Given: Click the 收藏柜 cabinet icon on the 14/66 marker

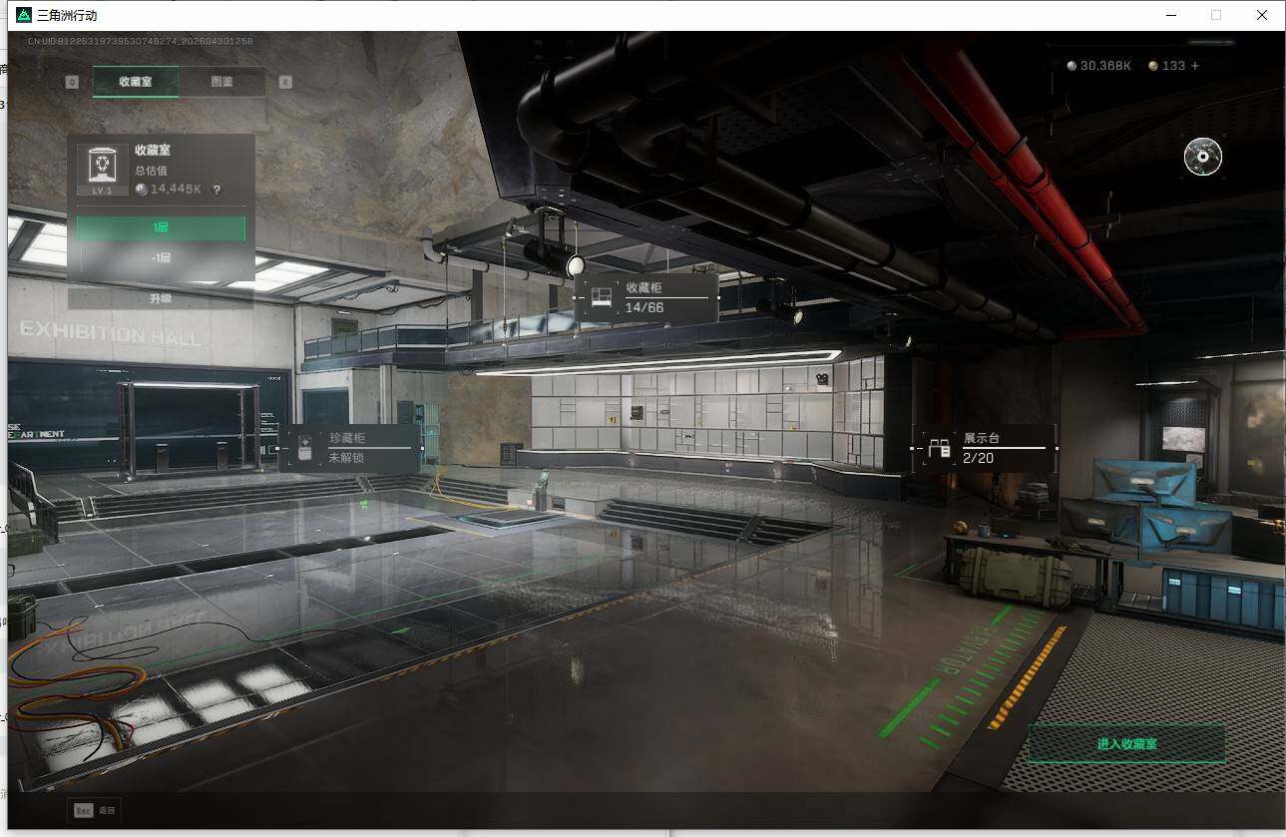Looking at the screenshot, I should 601,296.
